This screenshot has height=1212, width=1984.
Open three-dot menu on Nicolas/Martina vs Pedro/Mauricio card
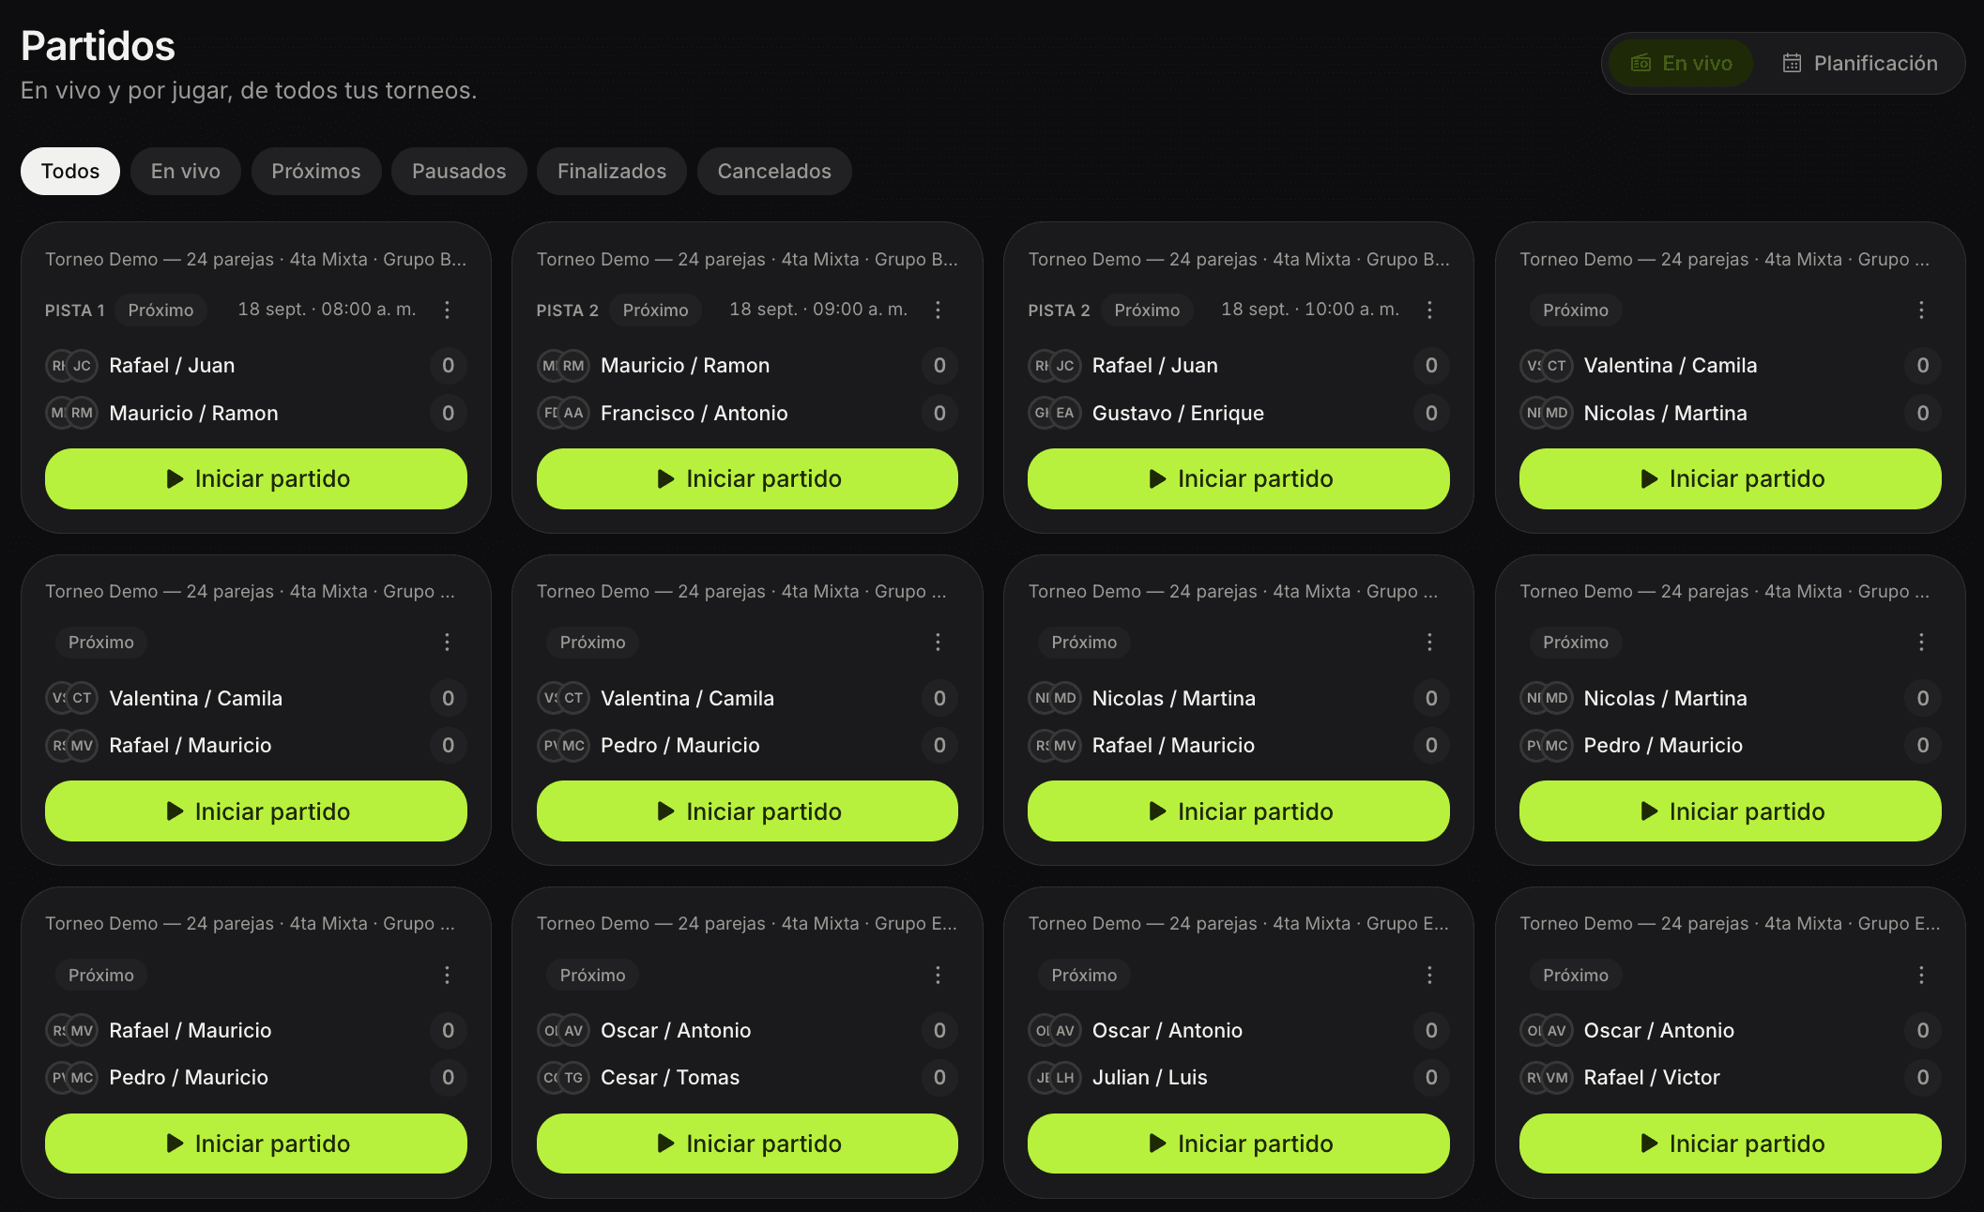tap(1921, 642)
